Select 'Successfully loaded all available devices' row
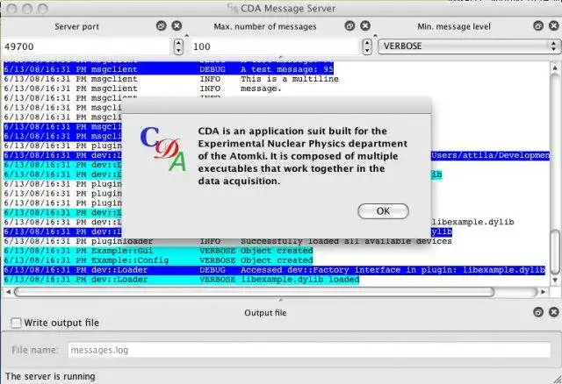The width and height of the screenshot is (562, 384). 227,241
